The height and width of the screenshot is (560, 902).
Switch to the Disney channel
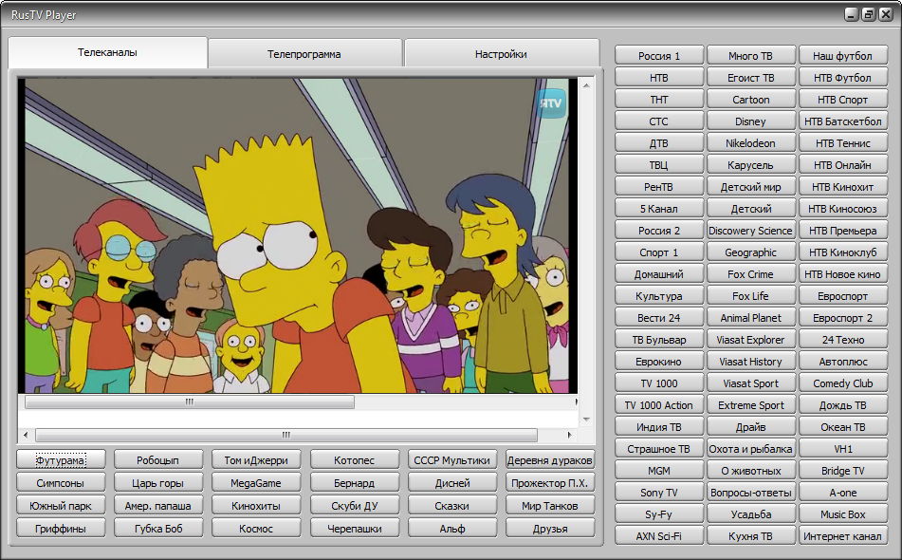[750, 121]
